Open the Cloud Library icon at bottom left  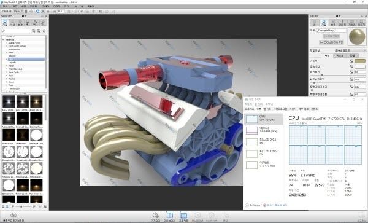point(13,217)
